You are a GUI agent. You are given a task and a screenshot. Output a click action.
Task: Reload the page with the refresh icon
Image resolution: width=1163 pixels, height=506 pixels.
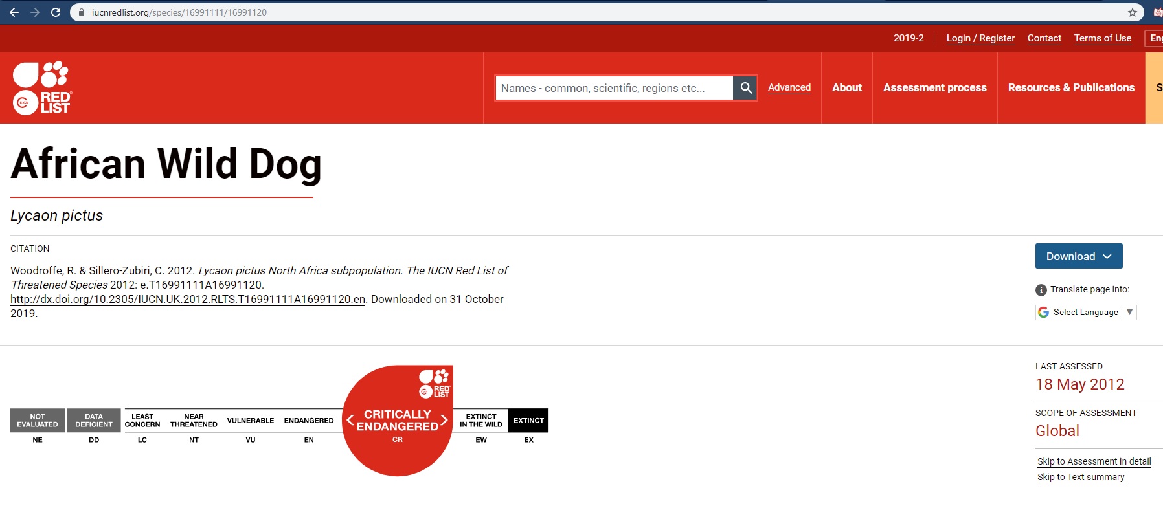click(x=56, y=12)
